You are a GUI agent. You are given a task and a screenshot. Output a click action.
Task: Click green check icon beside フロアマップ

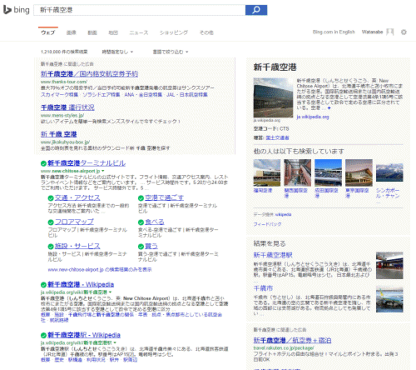[x=51, y=222]
